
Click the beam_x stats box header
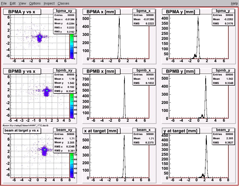(x=144, y=130)
